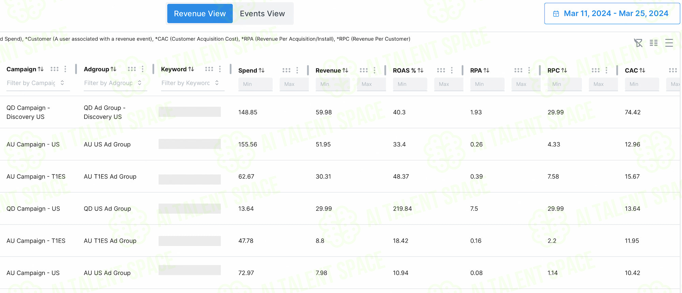Sort by ROAS % column arrows
The width and height of the screenshot is (682, 293).
[420, 70]
